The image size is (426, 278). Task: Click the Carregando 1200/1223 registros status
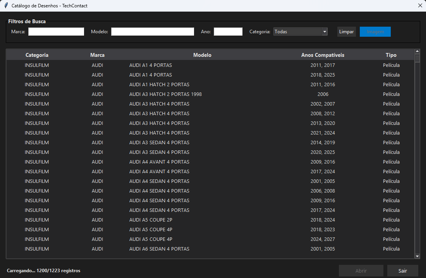tap(43, 271)
